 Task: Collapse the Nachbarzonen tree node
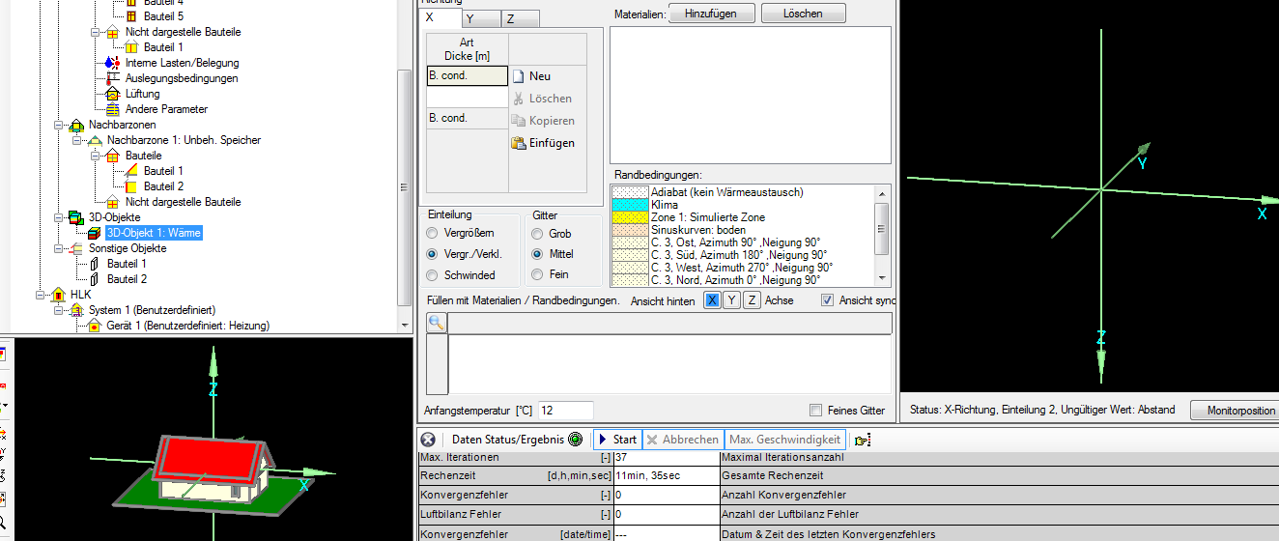pyautogui.click(x=60, y=125)
